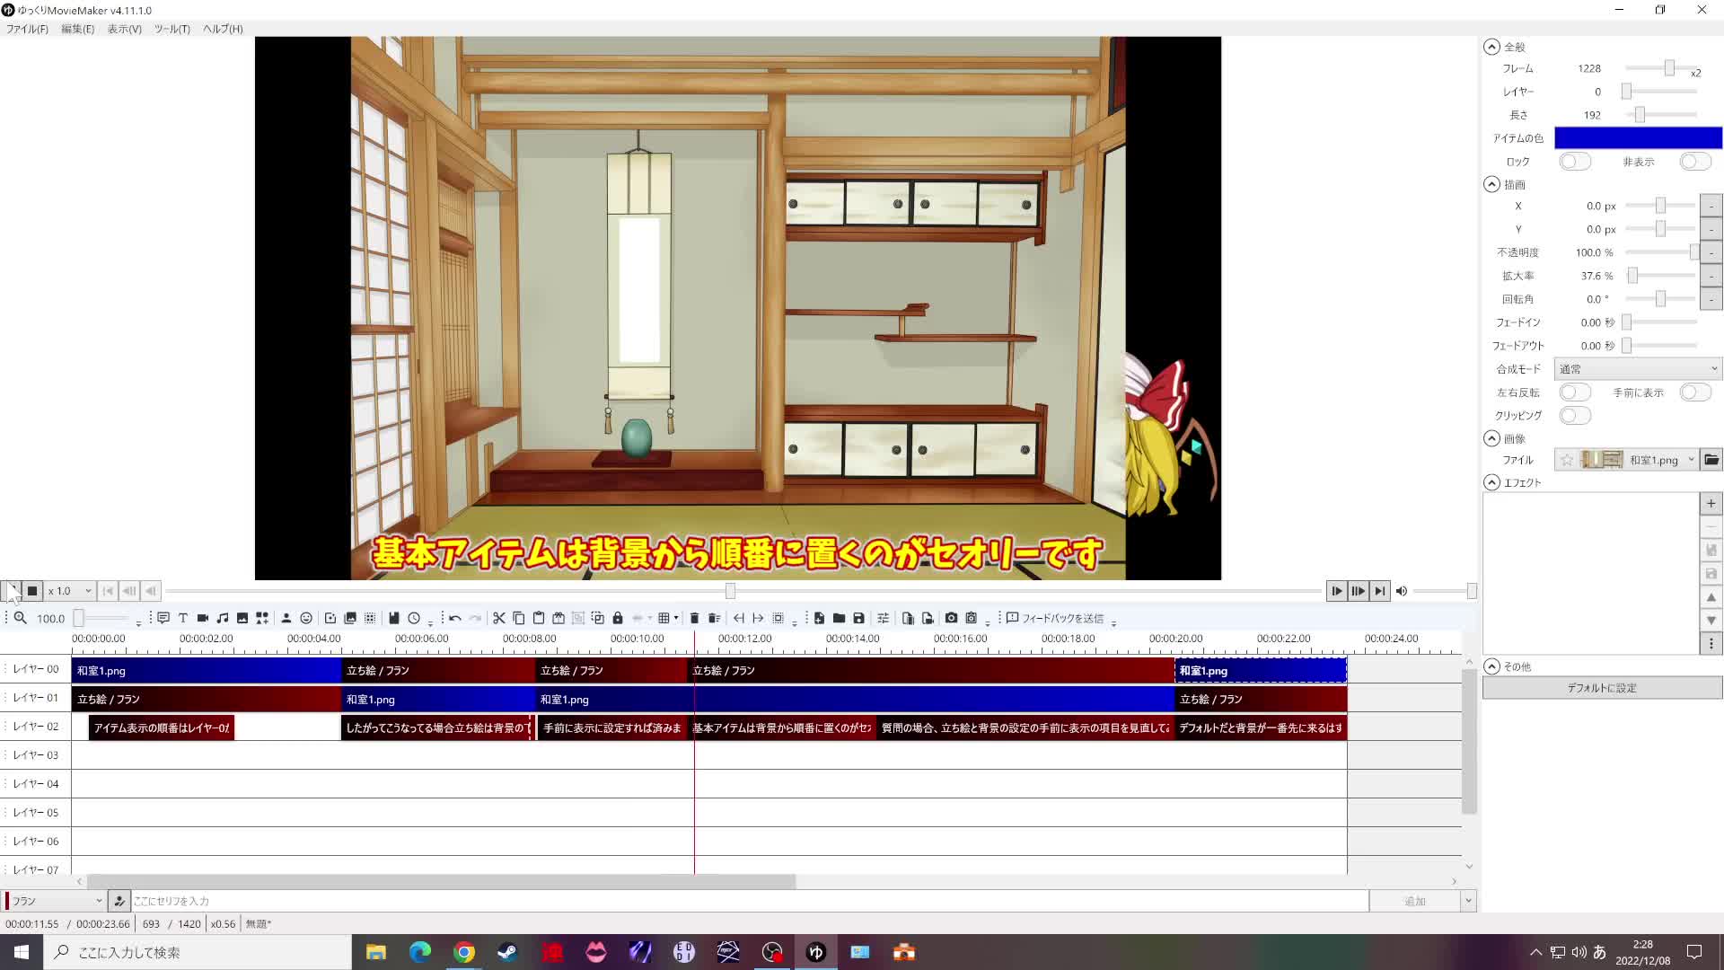Add a text item with T icon
The image size is (1724, 970).
(183, 618)
